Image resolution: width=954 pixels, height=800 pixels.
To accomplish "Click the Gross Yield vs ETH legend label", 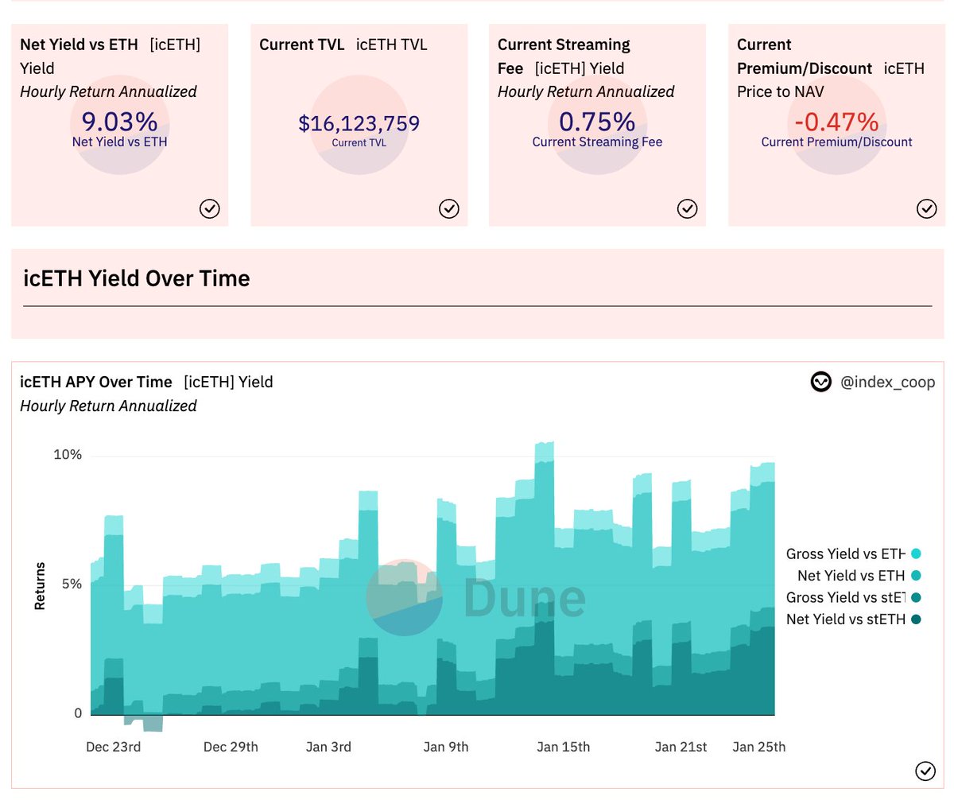I will point(846,553).
